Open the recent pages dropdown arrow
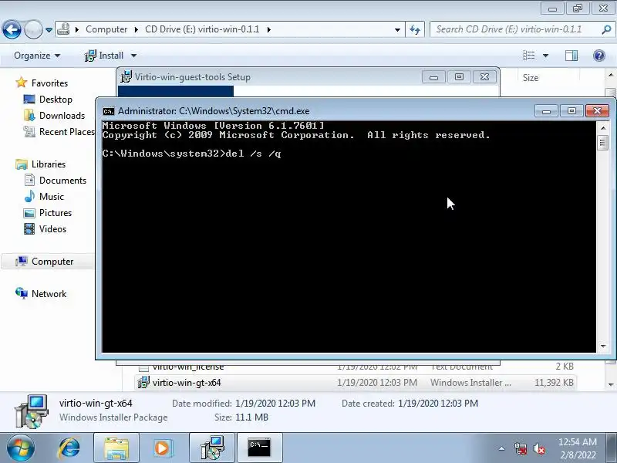Image resolution: width=617 pixels, height=463 pixels. point(49,30)
